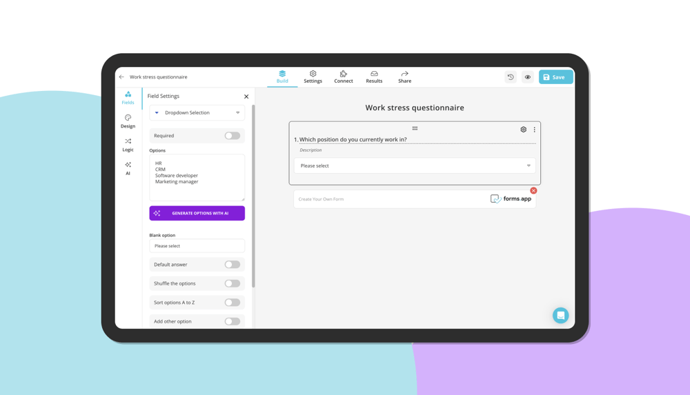
Task: Open the Design sidebar panel
Action: click(128, 121)
